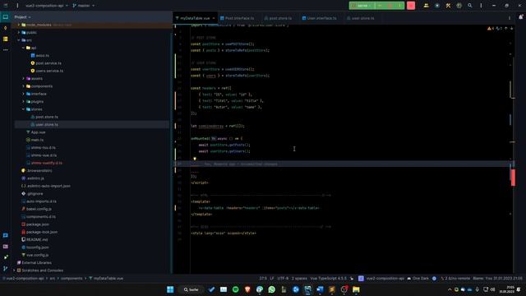The width and height of the screenshot is (526, 296).
Task: Select post.service.ts in project tree
Action: (48, 63)
